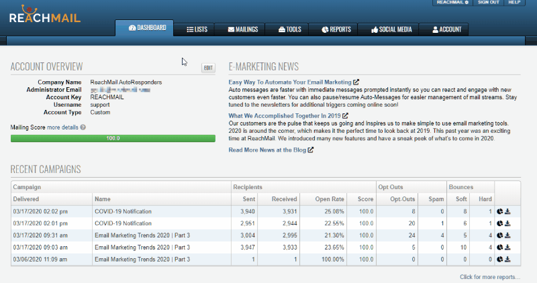Open Mailing Score more details link
This screenshot has height=283, width=537.
pyautogui.click(x=62, y=127)
